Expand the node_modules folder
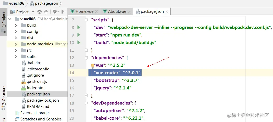The width and height of the screenshot is (273, 122). point(16,44)
